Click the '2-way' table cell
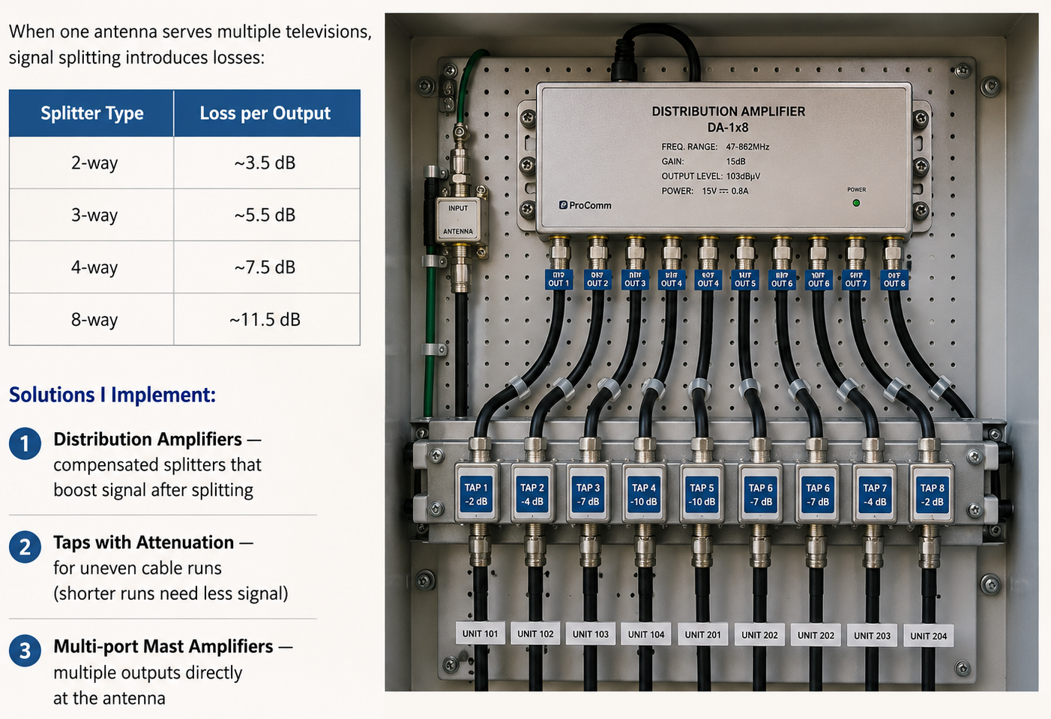The image size is (1051, 719). click(91, 163)
